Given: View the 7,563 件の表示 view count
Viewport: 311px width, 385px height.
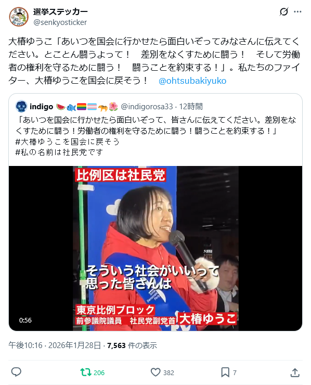Looking at the screenshot, I should (x=132, y=345).
